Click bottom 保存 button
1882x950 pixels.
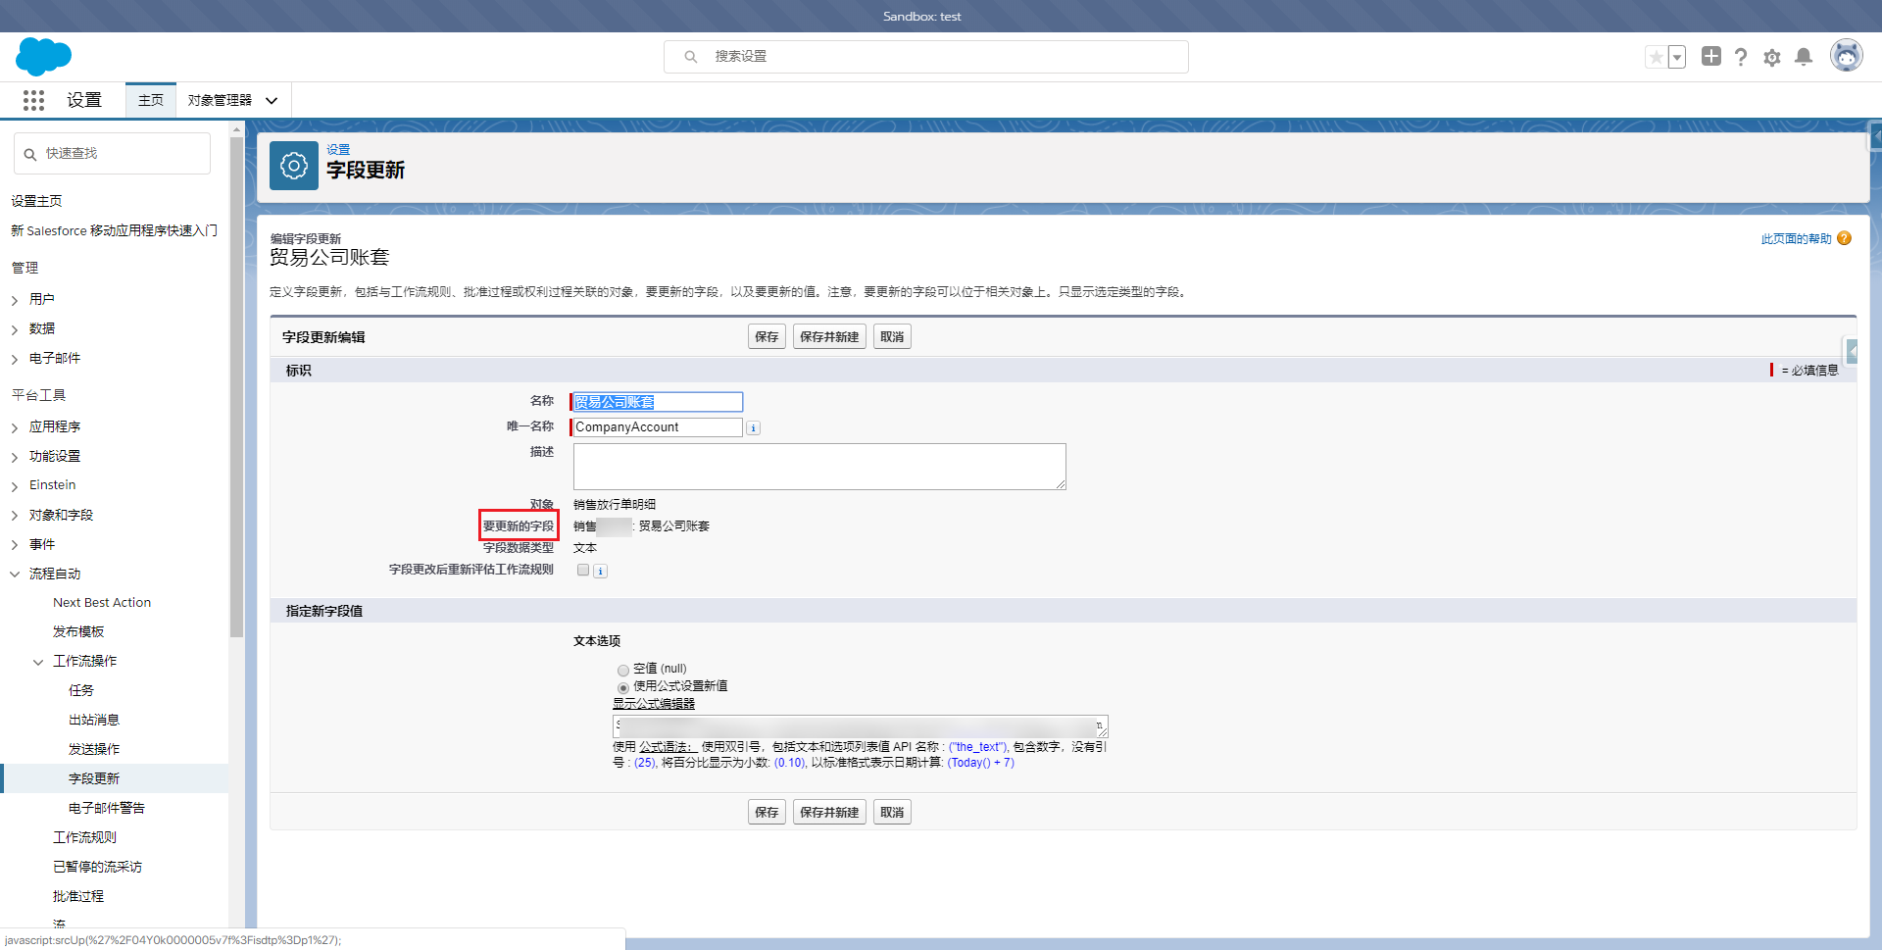[x=767, y=812]
